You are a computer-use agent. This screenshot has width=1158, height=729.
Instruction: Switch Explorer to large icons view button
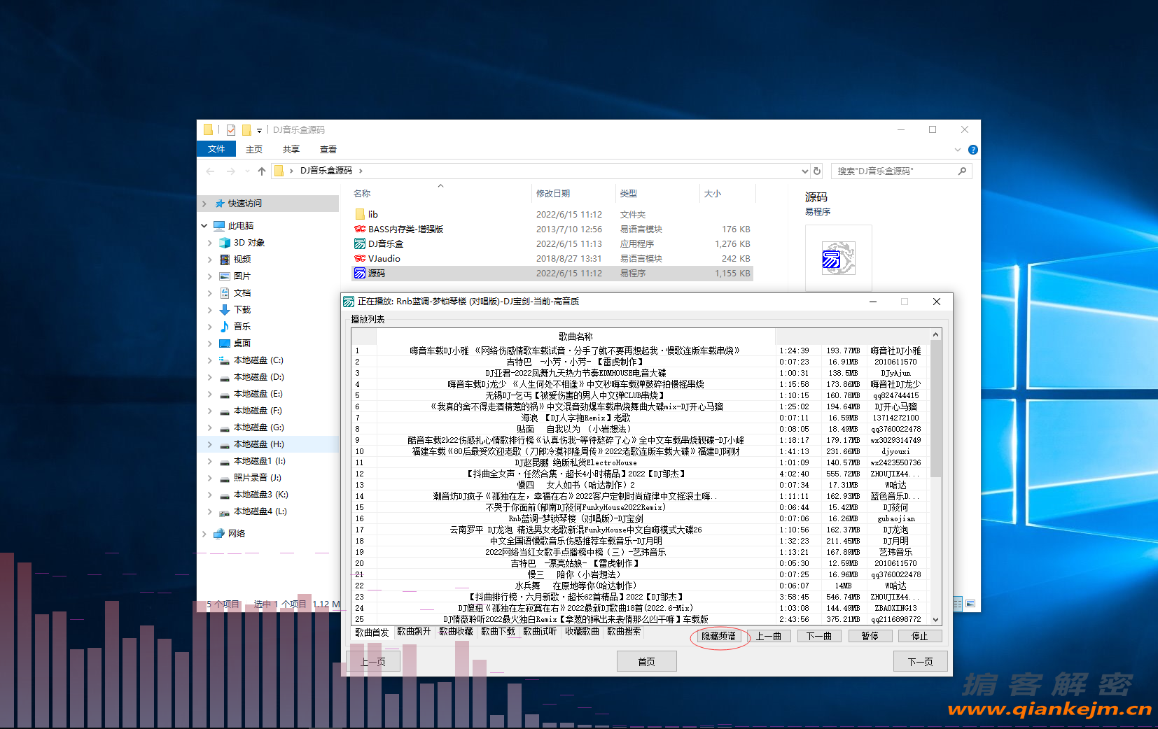coord(970,603)
